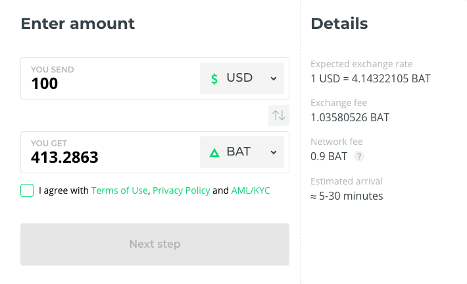Image resolution: width=467 pixels, height=284 pixels.
Task: Click the USD currency label
Action: click(x=239, y=78)
